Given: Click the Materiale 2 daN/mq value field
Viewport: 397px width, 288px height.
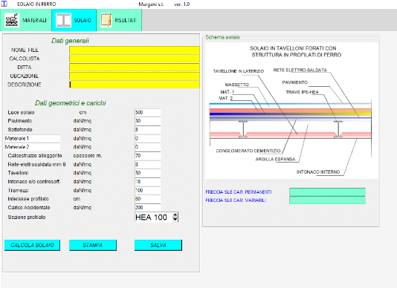Looking at the screenshot, I should click(148, 147).
